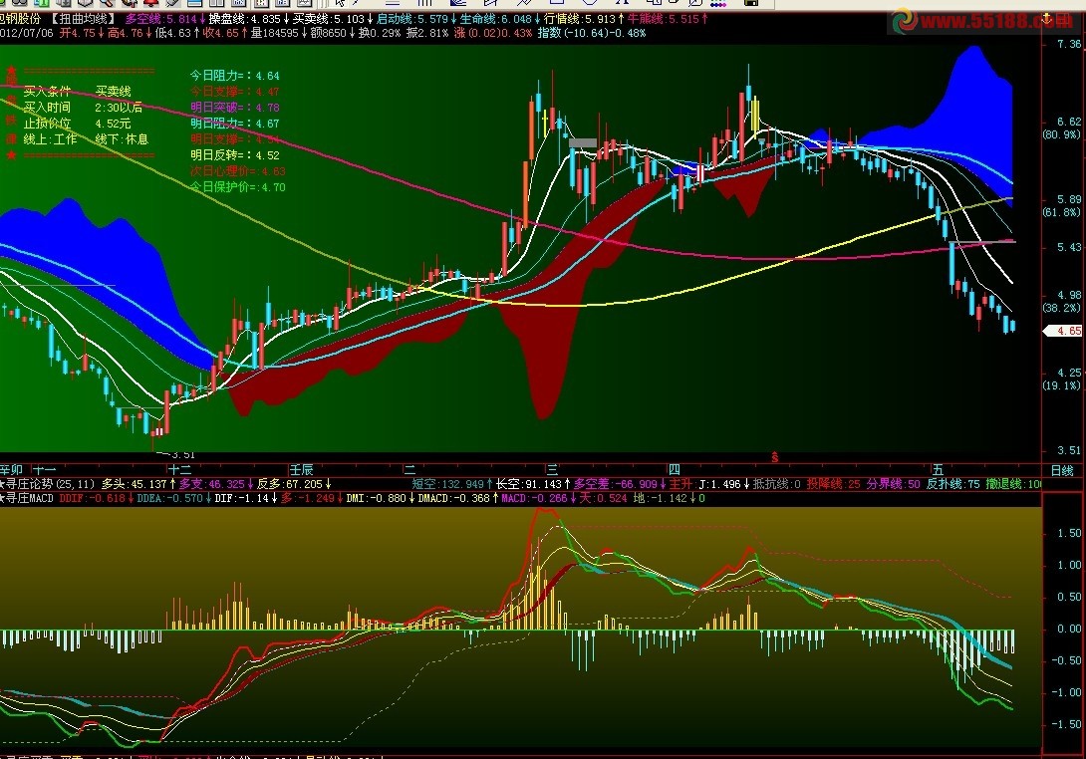Image resolution: width=1086 pixels, height=759 pixels.
Task: Click the 指数(-10.64)-0.48% index text
Action: point(592,33)
